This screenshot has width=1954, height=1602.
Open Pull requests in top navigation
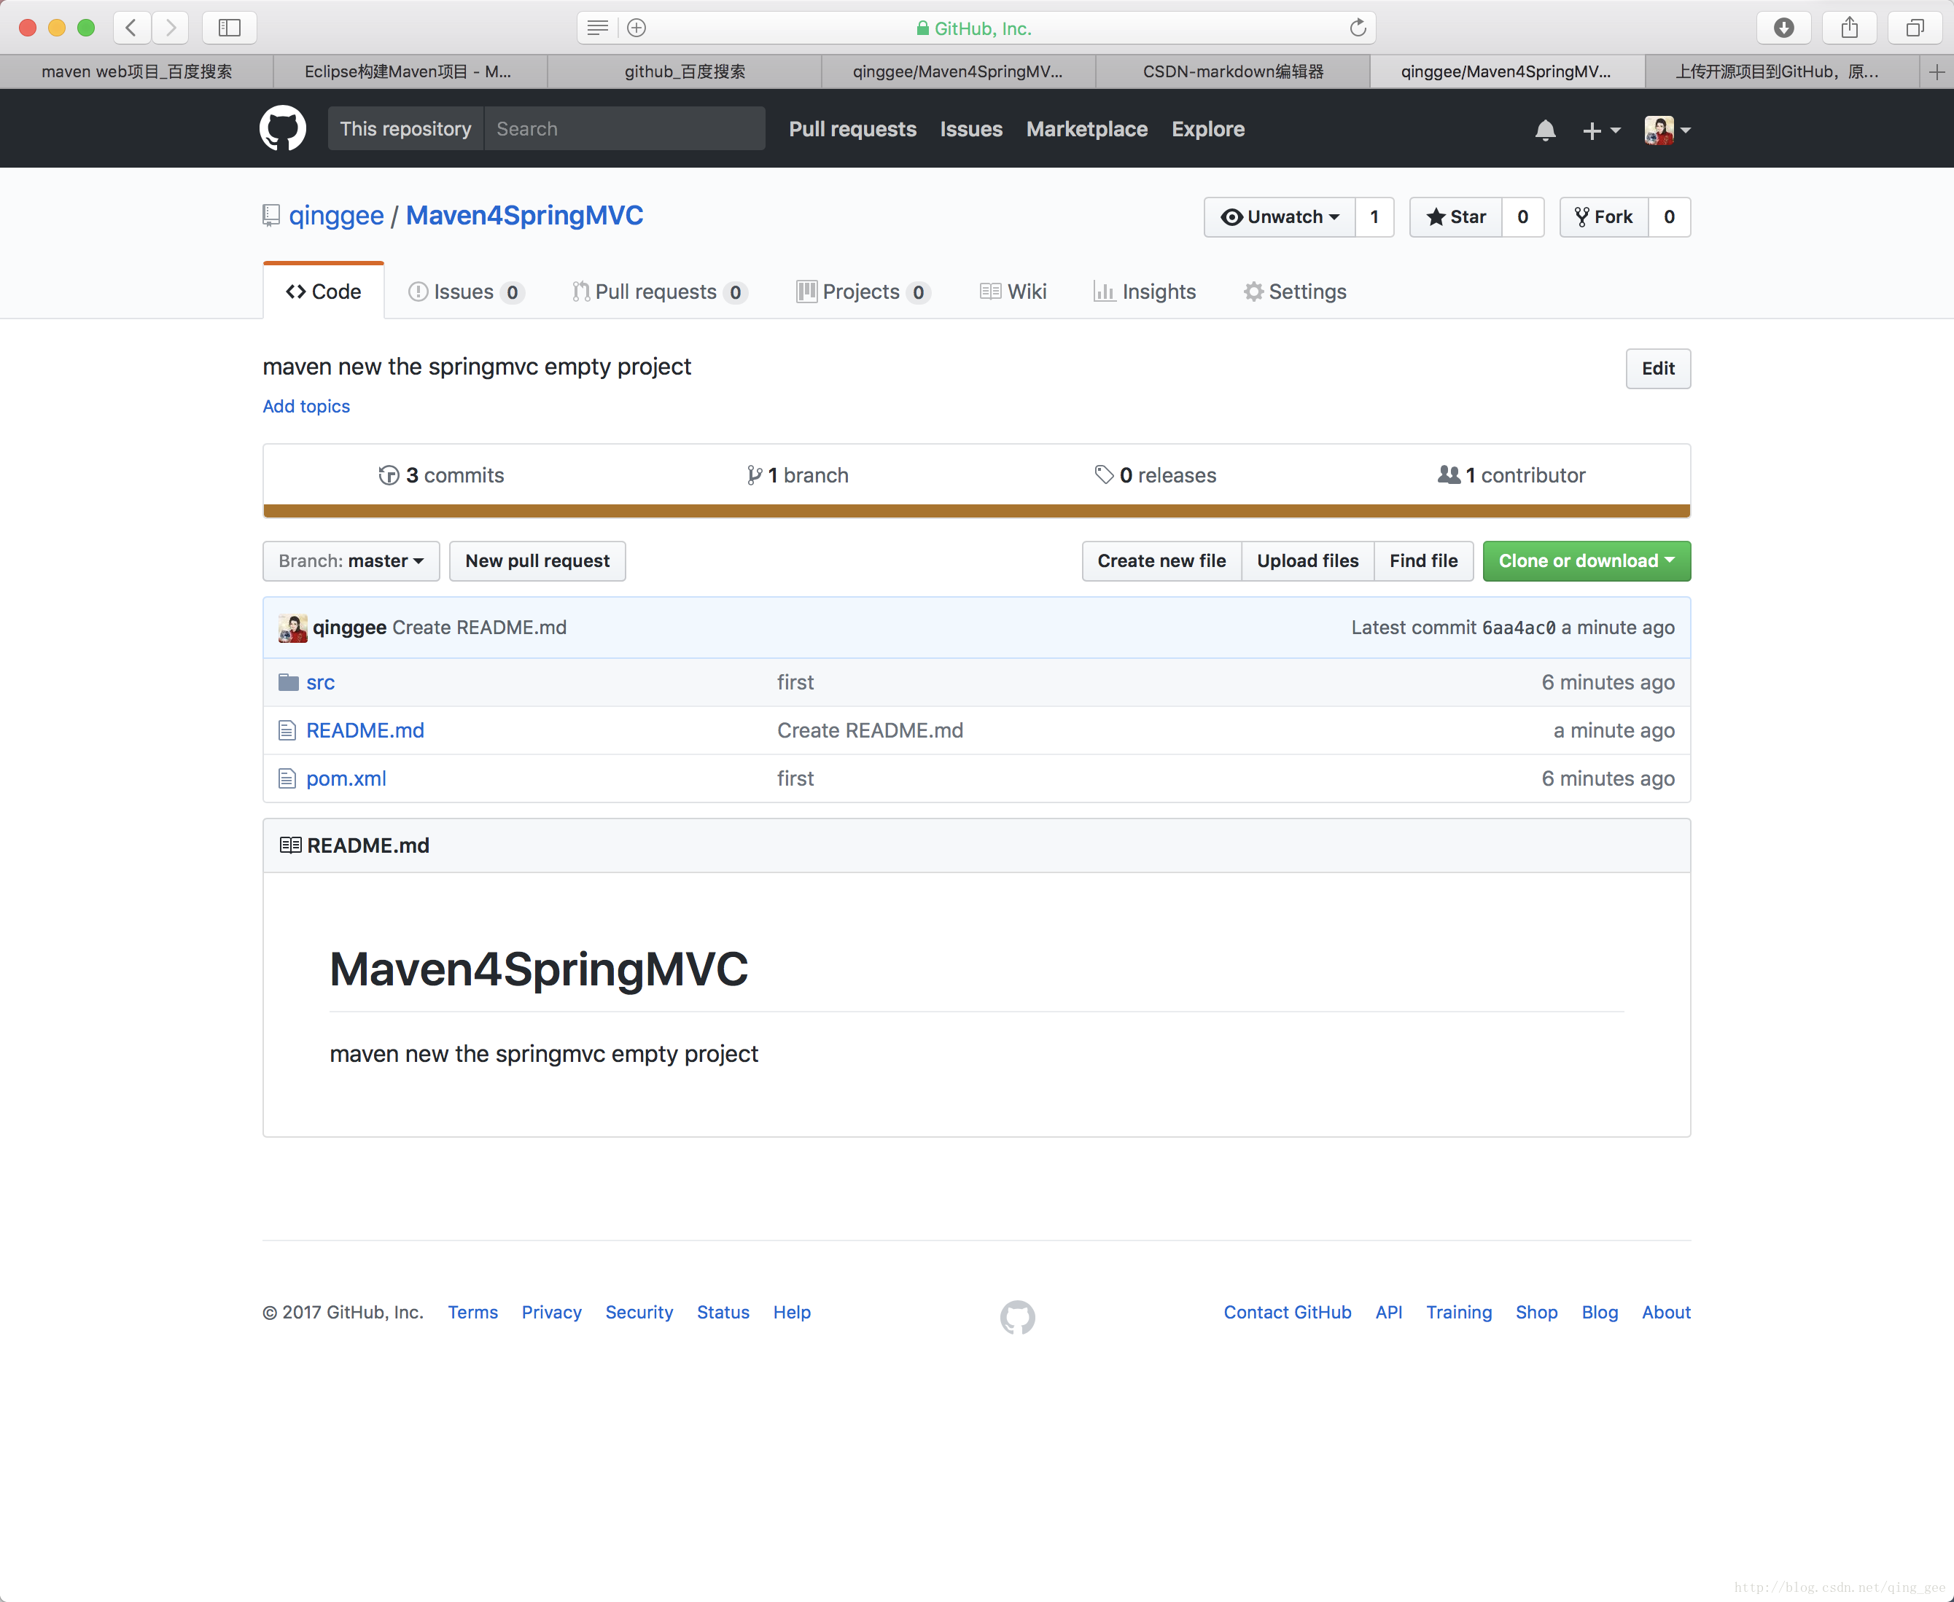click(x=852, y=129)
